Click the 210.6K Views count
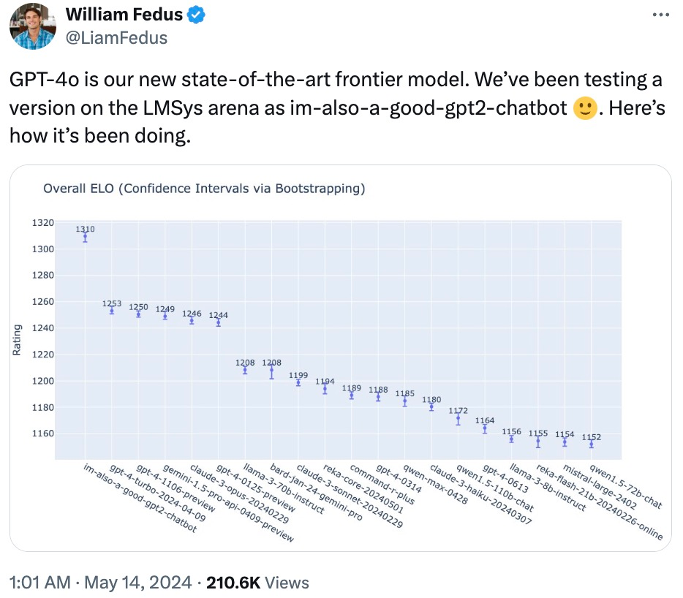The height and width of the screenshot is (598, 683). [257, 583]
